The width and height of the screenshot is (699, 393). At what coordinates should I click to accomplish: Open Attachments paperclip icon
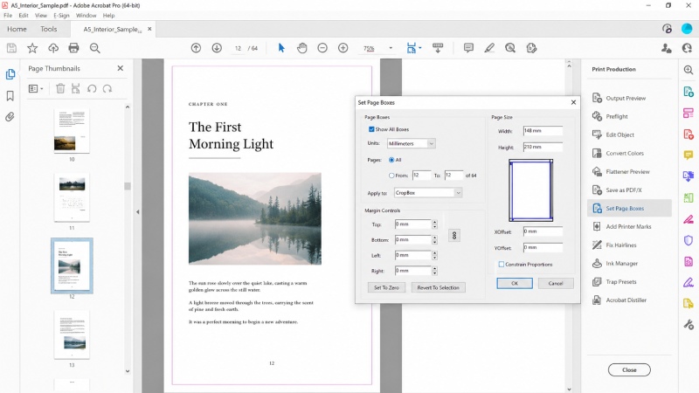click(10, 117)
